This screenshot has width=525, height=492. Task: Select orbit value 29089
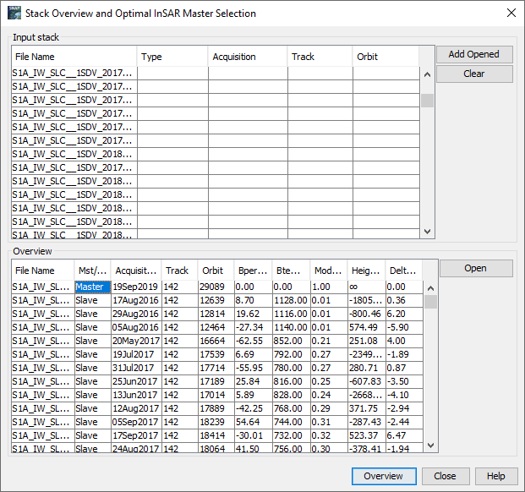[x=216, y=287]
